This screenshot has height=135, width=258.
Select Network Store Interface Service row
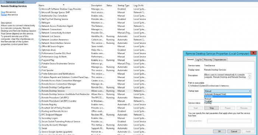pos(92,43)
